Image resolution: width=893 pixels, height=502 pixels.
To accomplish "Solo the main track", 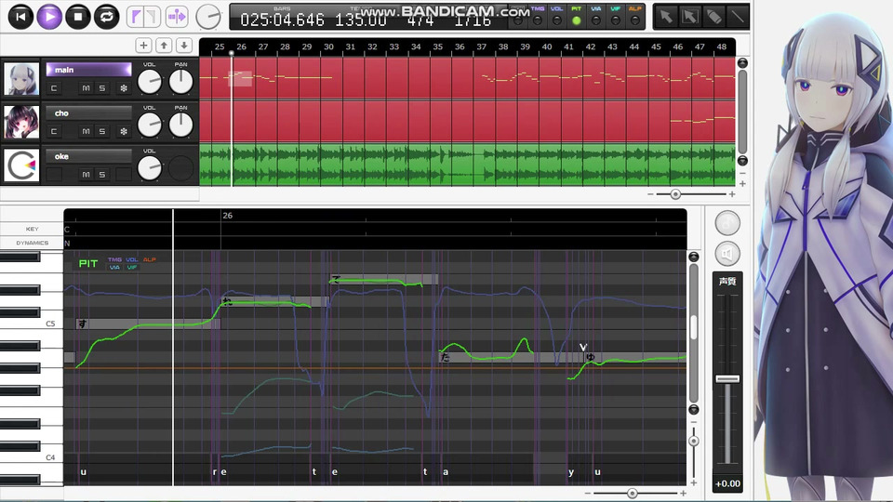I will pyautogui.click(x=102, y=88).
